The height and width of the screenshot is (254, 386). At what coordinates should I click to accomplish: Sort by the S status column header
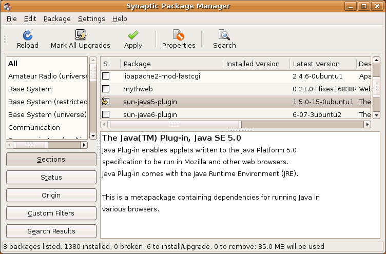105,64
